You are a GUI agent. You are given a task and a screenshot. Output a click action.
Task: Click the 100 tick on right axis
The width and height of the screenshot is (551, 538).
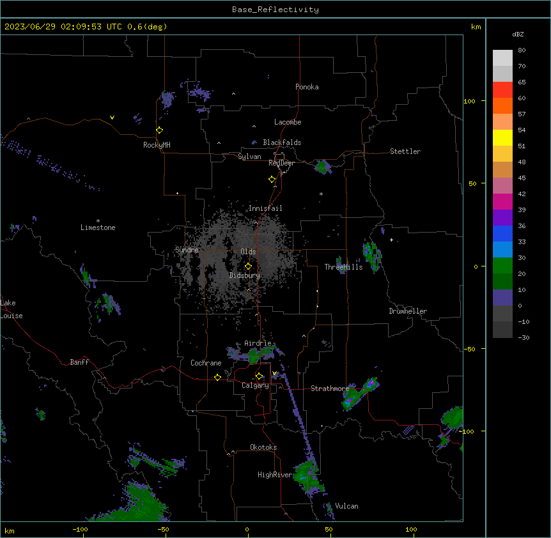coord(469,101)
